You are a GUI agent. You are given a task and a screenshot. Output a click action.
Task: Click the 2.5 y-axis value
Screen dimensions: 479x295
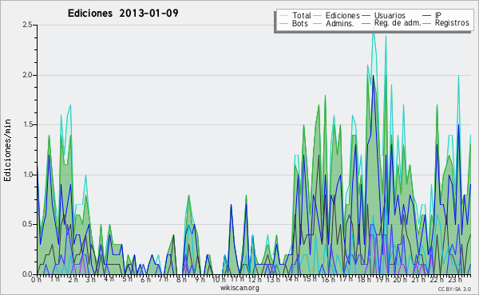pyautogui.click(x=27, y=25)
